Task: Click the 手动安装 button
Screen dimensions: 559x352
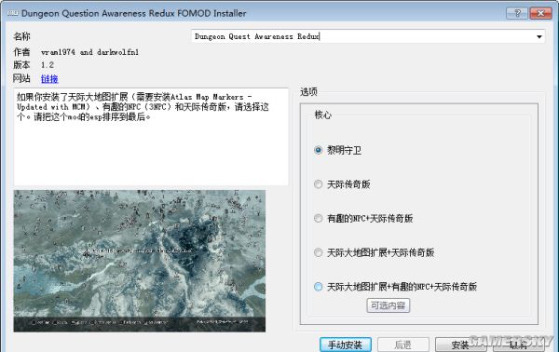Action: [345, 345]
